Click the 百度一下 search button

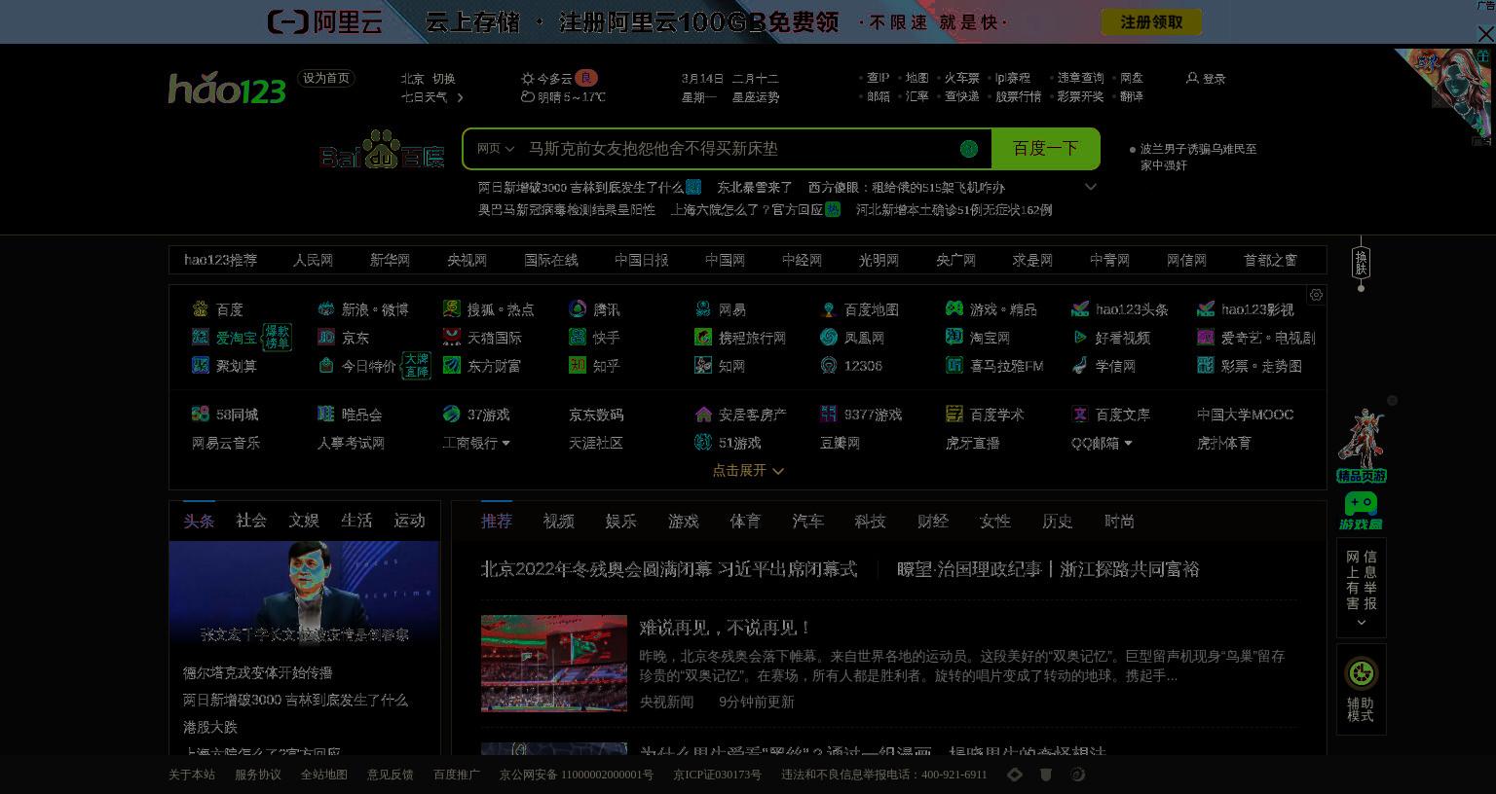click(1045, 148)
